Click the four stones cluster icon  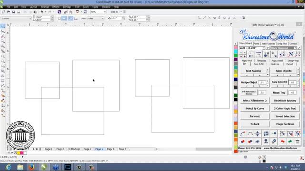[x=266, y=133]
